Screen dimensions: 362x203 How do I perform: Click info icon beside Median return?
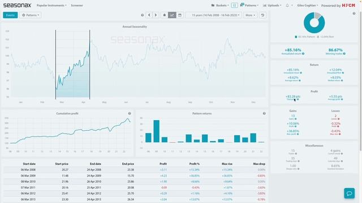click(342, 81)
